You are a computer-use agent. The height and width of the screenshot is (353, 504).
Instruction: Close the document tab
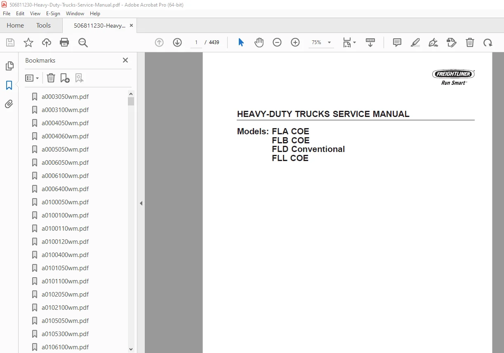131,26
